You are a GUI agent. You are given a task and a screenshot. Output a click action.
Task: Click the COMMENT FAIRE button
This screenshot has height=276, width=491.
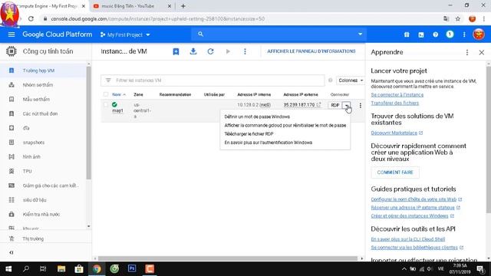[x=395, y=172]
